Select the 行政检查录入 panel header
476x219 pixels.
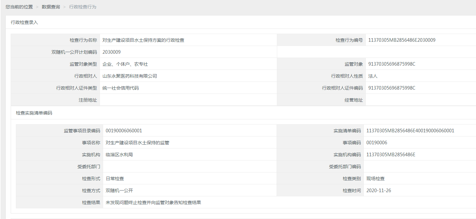click(x=24, y=22)
